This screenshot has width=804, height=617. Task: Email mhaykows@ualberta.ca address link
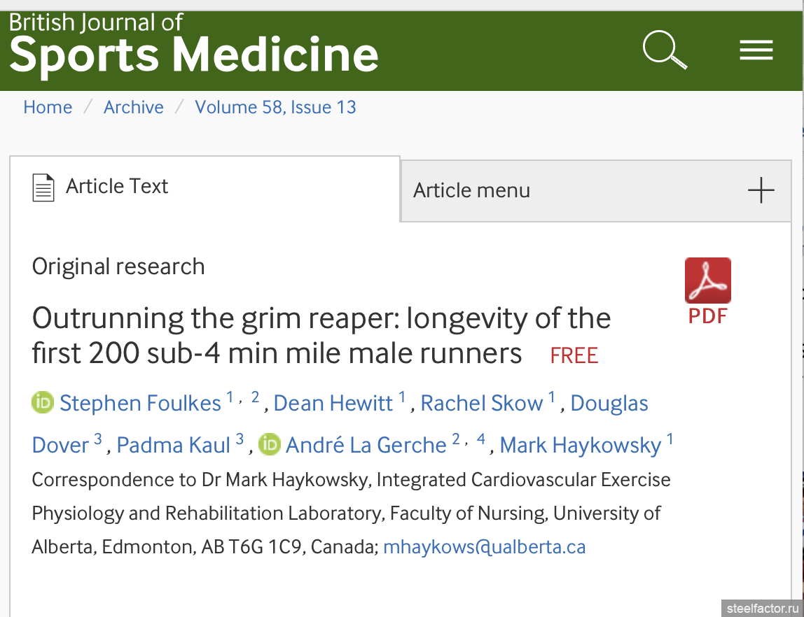coord(484,547)
